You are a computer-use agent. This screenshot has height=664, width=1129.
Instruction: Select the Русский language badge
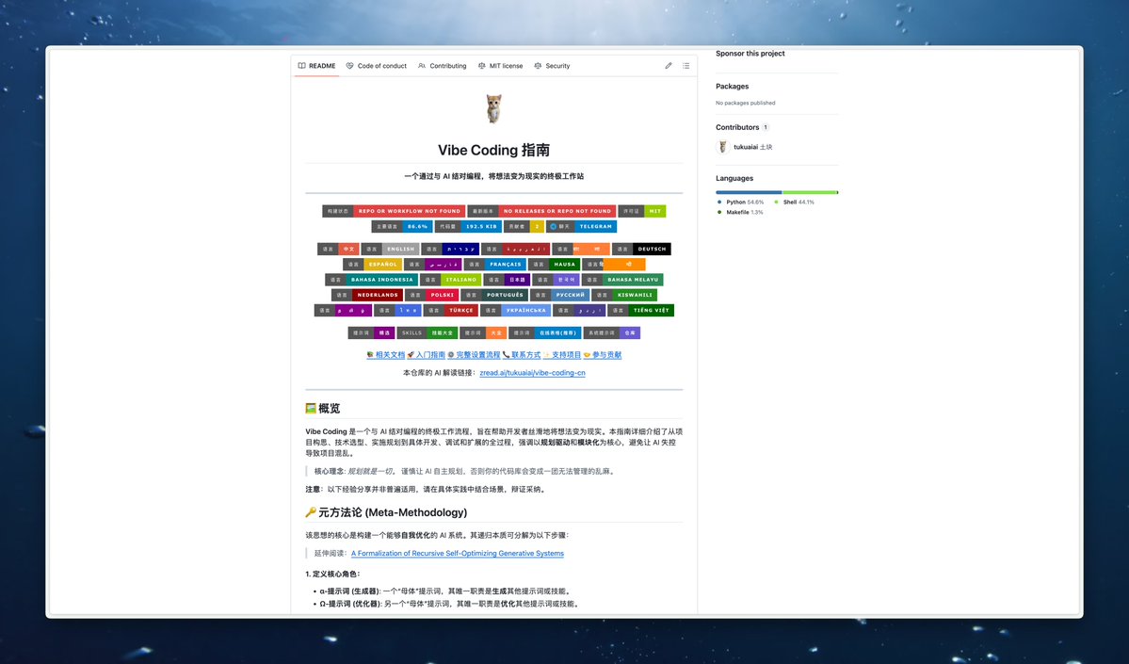pos(560,295)
